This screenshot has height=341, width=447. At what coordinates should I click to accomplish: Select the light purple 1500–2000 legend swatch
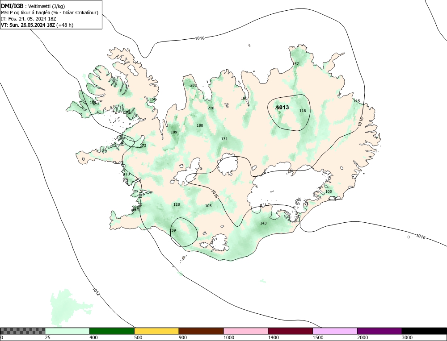[x=335, y=331]
